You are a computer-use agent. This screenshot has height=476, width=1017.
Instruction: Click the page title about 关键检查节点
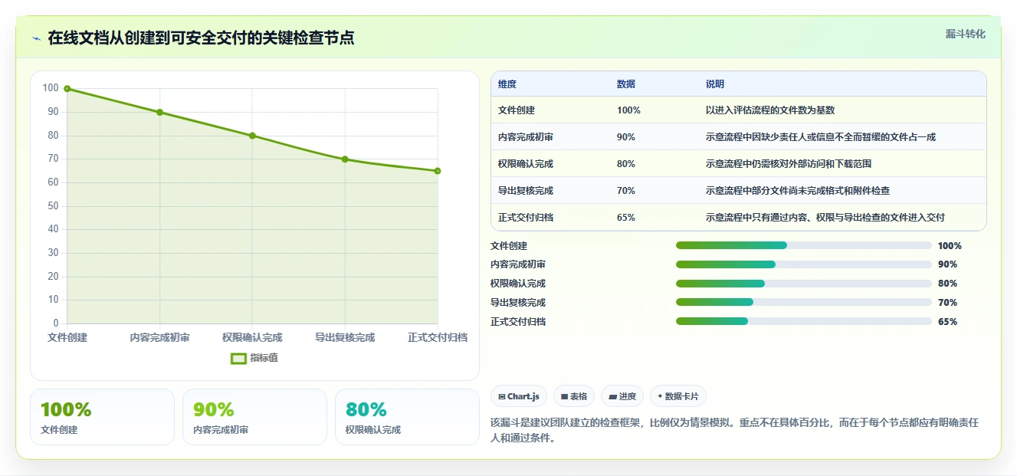[201, 38]
